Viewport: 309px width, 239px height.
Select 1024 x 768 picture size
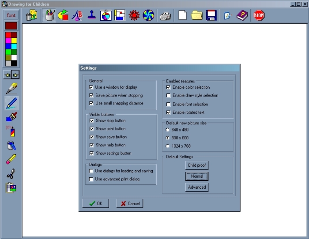(168, 146)
